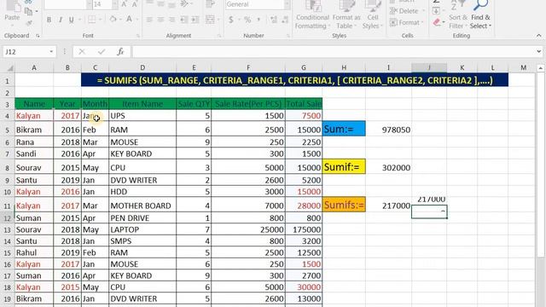This screenshot has height=307, width=546.
Task: Click the Copy icon in Clipboard
Action: click(x=28, y=11)
